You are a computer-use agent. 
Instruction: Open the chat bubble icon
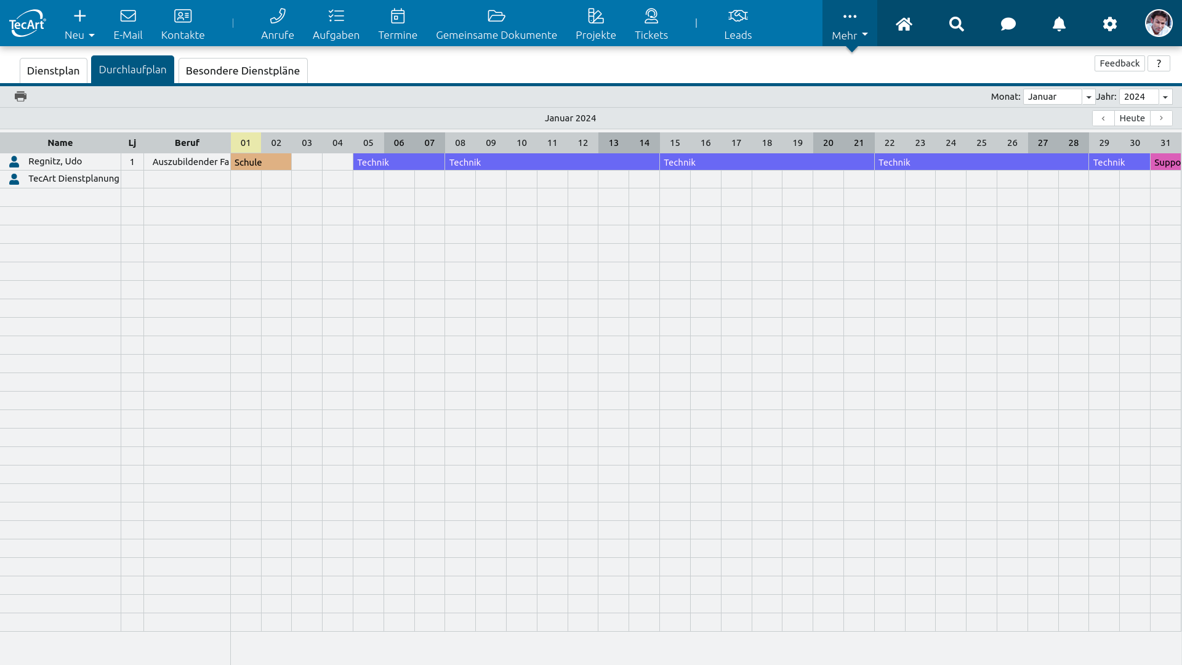pyautogui.click(x=1008, y=23)
